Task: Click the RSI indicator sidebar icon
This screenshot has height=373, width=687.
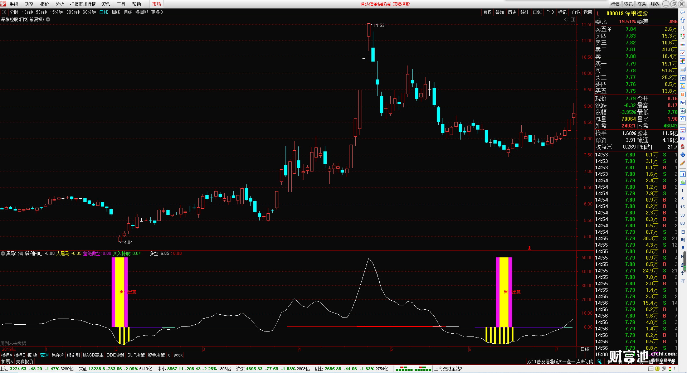Action: (683, 138)
